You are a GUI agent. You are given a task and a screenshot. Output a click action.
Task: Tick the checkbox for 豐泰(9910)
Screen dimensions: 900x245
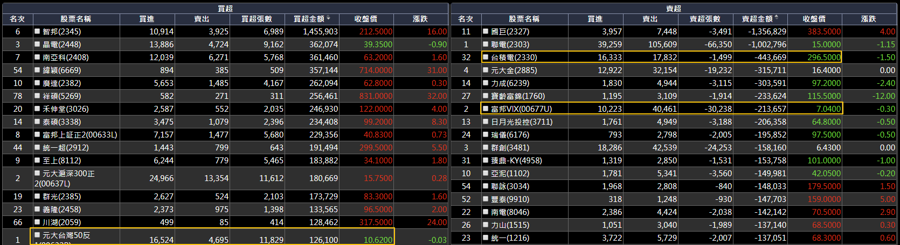tap(486, 199)
